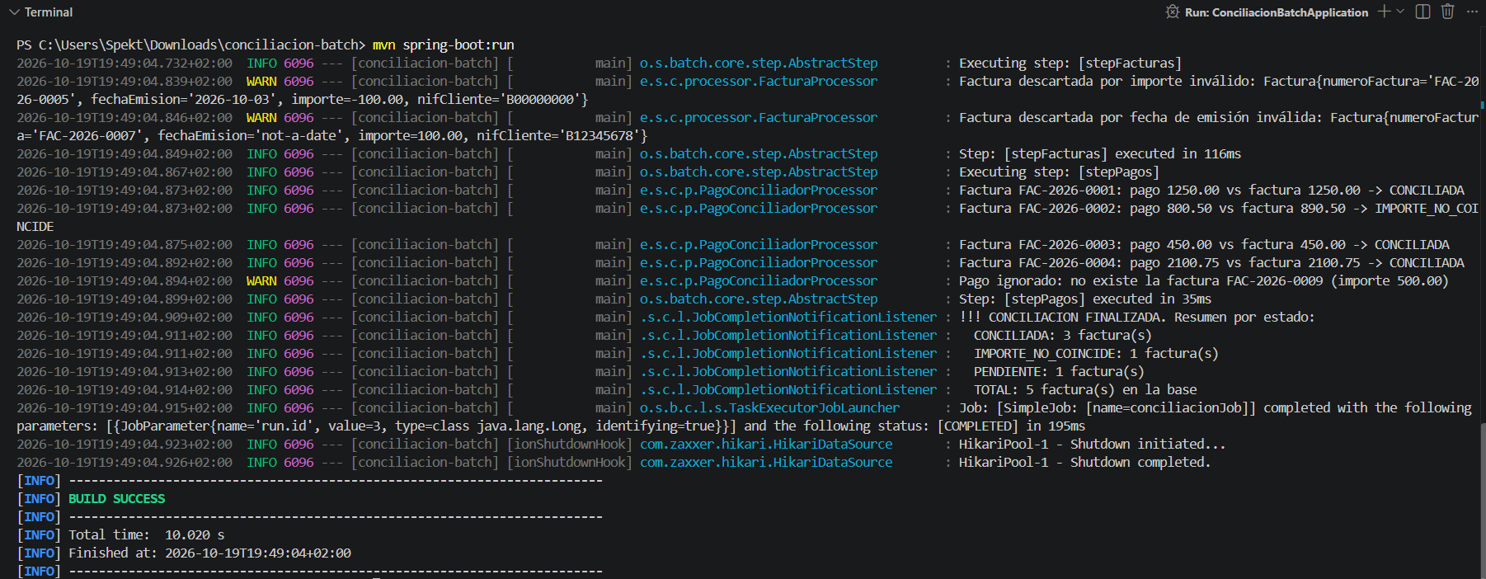Click timestamp 2026-10-19T19:49:04.732+02:00
The height and width of the screenshot is (579, 1486).
click(x=125, y=63)
